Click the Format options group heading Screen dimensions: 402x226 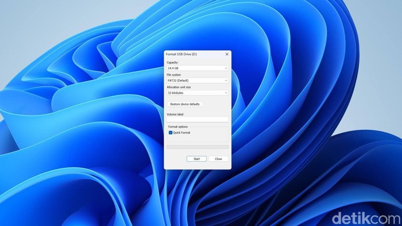(178, 126)
